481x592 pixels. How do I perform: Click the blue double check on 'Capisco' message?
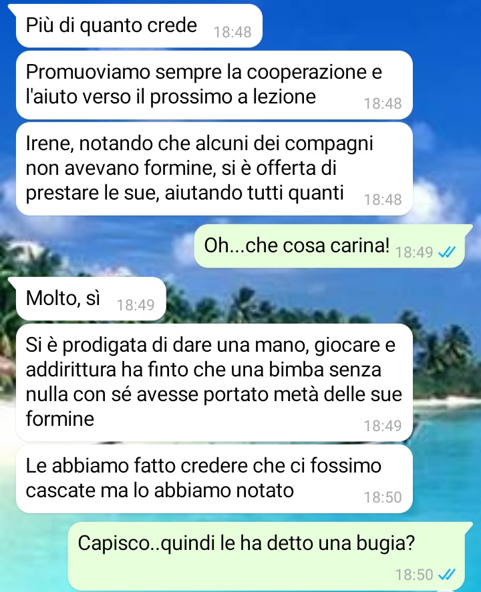(447, 575)
